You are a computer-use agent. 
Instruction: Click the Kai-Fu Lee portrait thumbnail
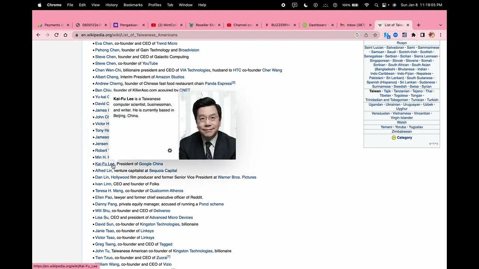[x=207, y=125]
